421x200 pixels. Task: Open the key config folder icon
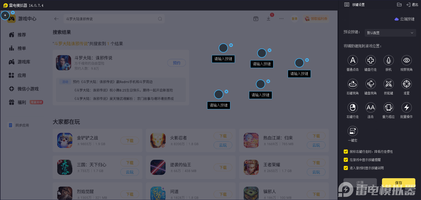[x=399, y=5]
